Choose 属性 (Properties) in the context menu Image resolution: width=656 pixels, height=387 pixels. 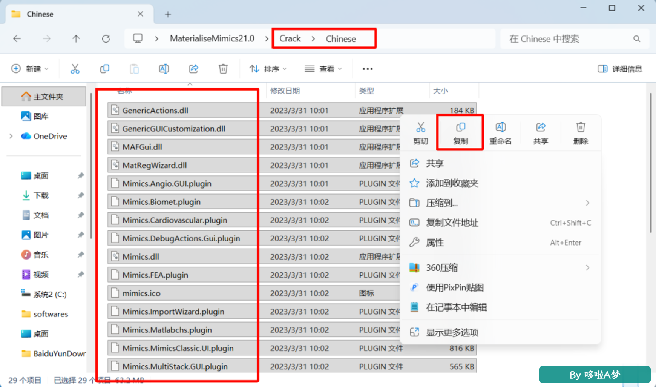(x=500, y=243)
